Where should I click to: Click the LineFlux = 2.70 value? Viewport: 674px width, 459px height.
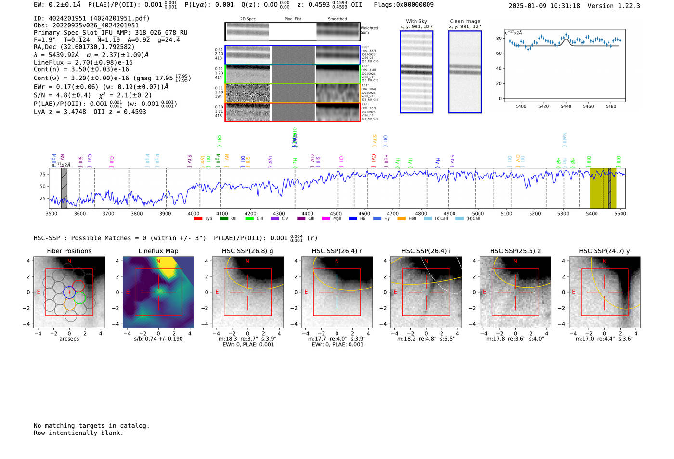click(83, 62)
